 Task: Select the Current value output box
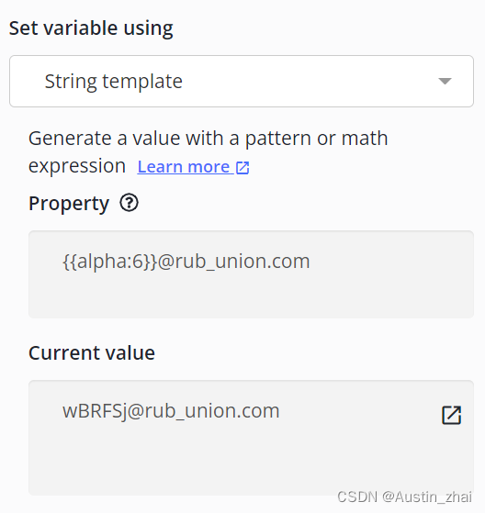coord(251,438)
